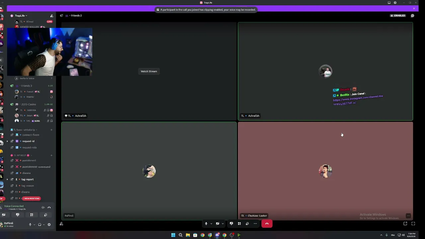Open the punishment-command channel
The image size is (425, 239).
tap(32, 167)
